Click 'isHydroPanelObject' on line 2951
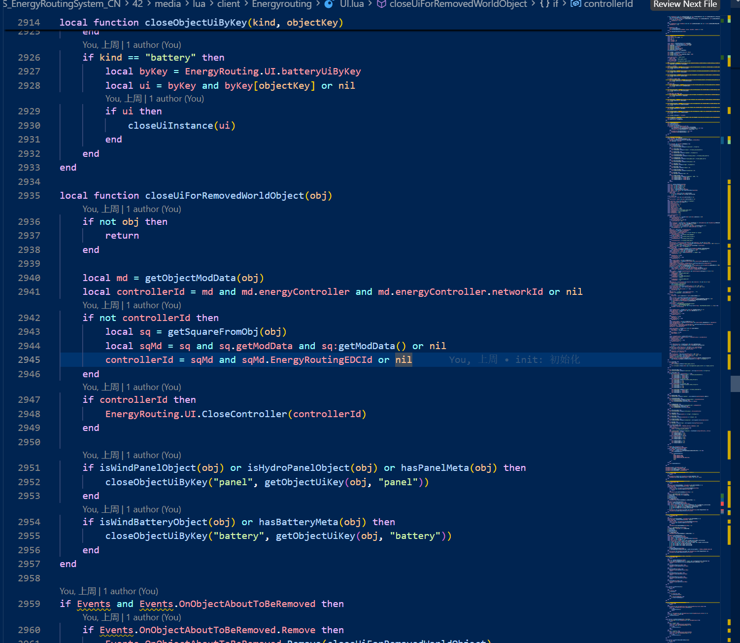740x643 pixels. 299,468
